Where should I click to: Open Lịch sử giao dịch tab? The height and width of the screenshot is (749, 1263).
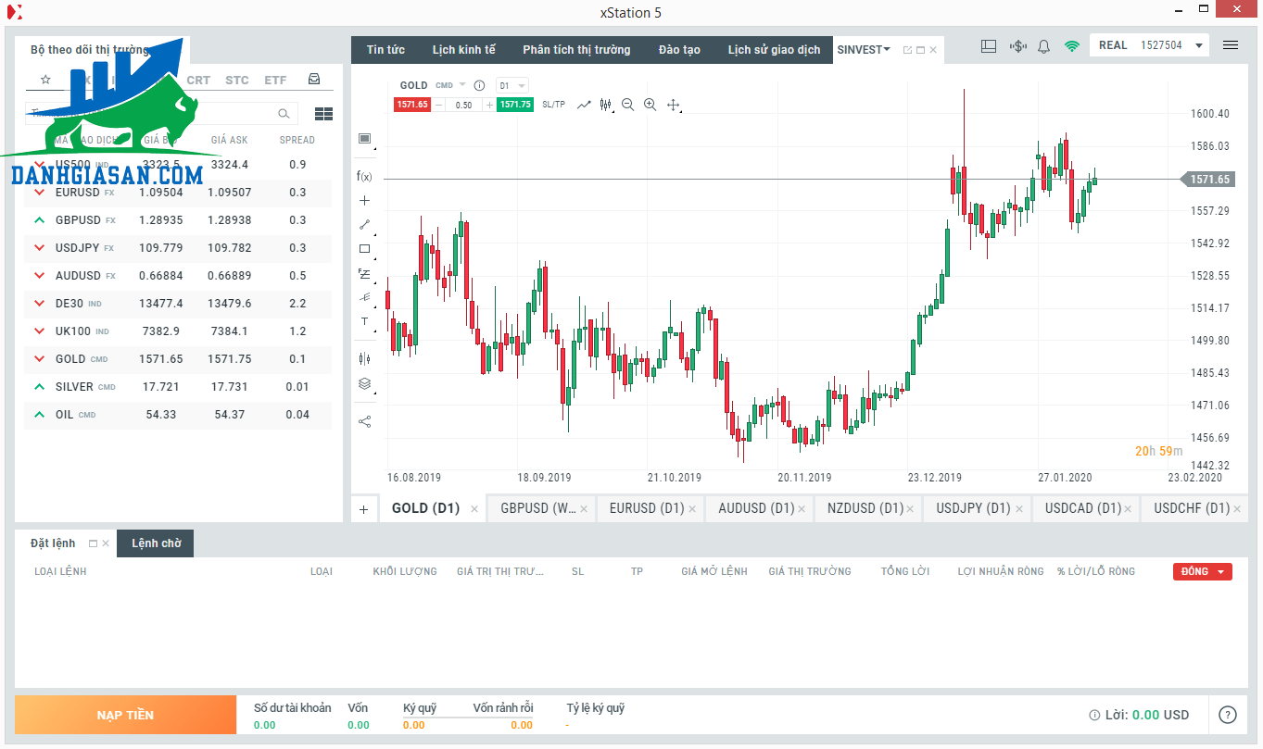pos(774,50)
